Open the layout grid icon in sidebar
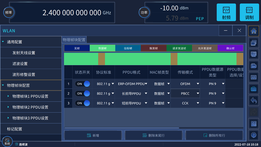Screen dimensions: 261x147 click(x=253, y=124)
